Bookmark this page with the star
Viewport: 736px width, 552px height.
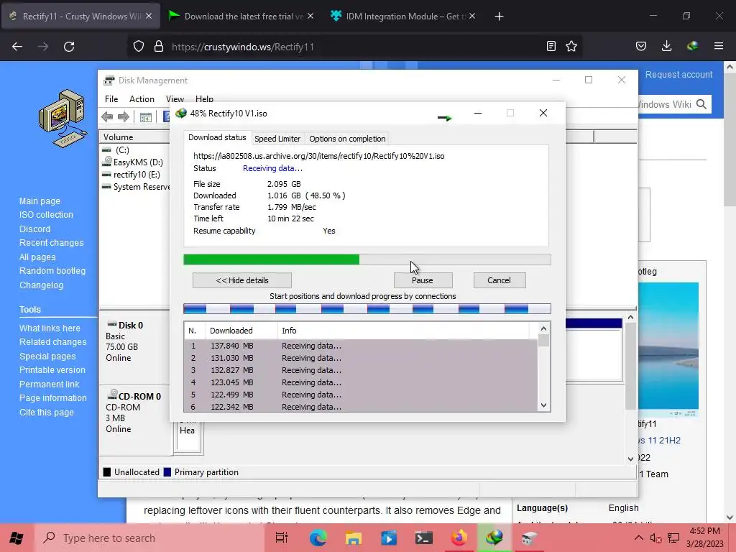(x=571, y=46)
